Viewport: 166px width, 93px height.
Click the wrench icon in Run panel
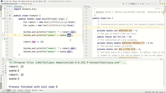[x=3, y=64]
